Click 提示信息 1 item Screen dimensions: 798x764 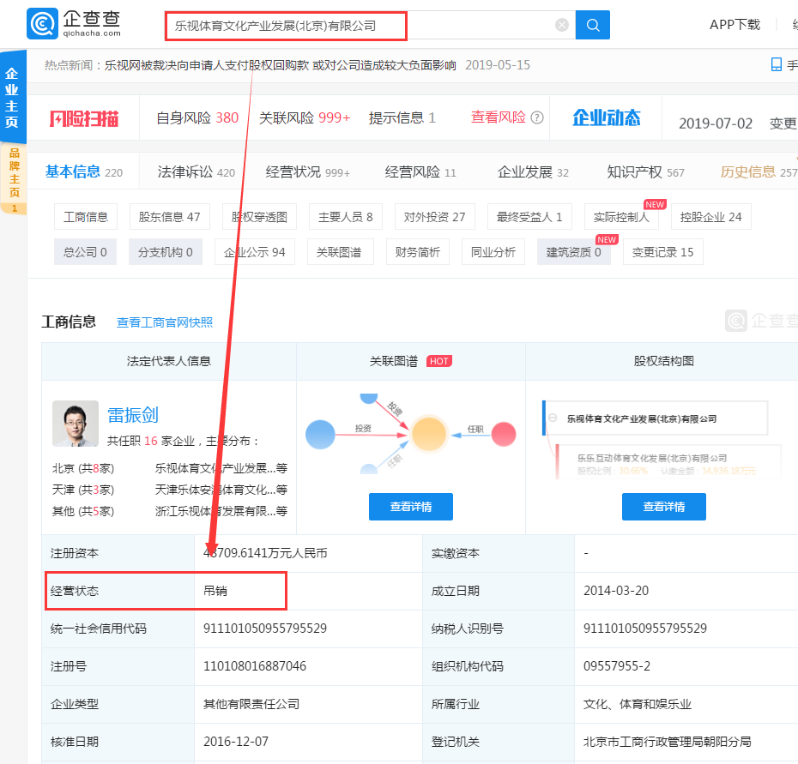[402, 117]
